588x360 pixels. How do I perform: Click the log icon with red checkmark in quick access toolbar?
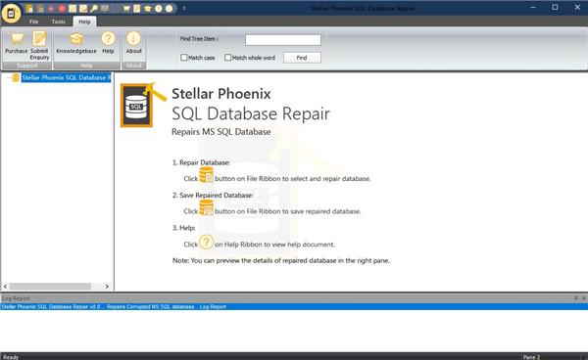(x=83, y=9)
